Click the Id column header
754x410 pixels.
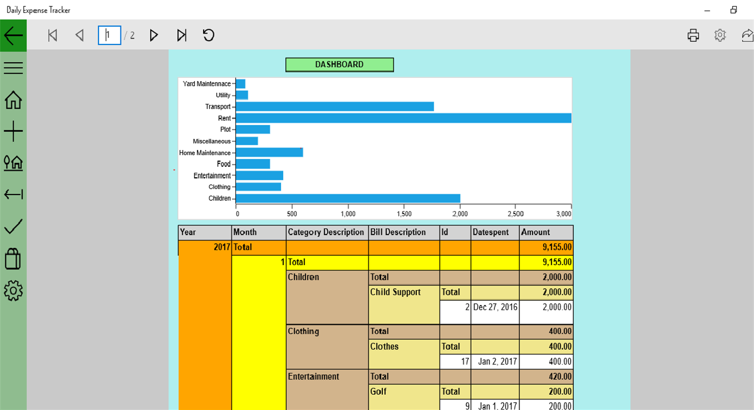pyautogui.click(x=455, y=232)
